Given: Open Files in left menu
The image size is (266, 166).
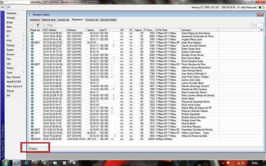Looking at the screenshot, I should (x=9, y=59).
